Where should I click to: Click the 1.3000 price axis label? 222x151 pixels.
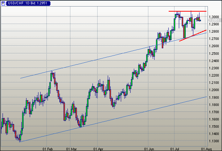214,17
